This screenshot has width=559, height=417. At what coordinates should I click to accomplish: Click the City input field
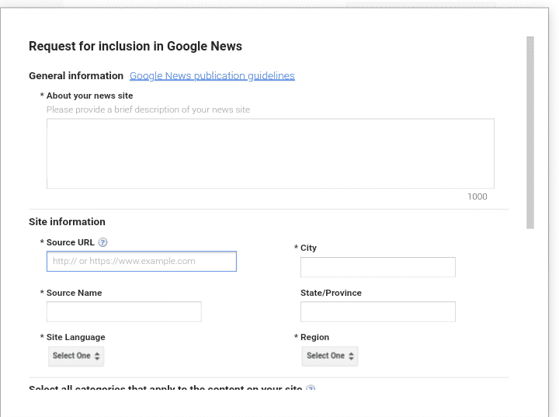coord(378,267)
